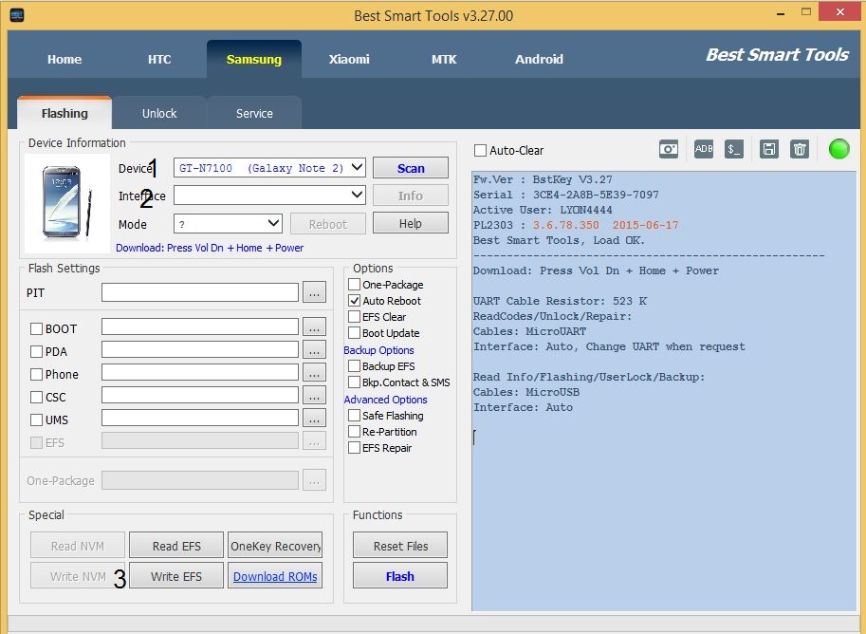Image resolution: width=866 pixels, height=634 pixels.
Task: Open the MTK tab
Action: coord(444,59)
